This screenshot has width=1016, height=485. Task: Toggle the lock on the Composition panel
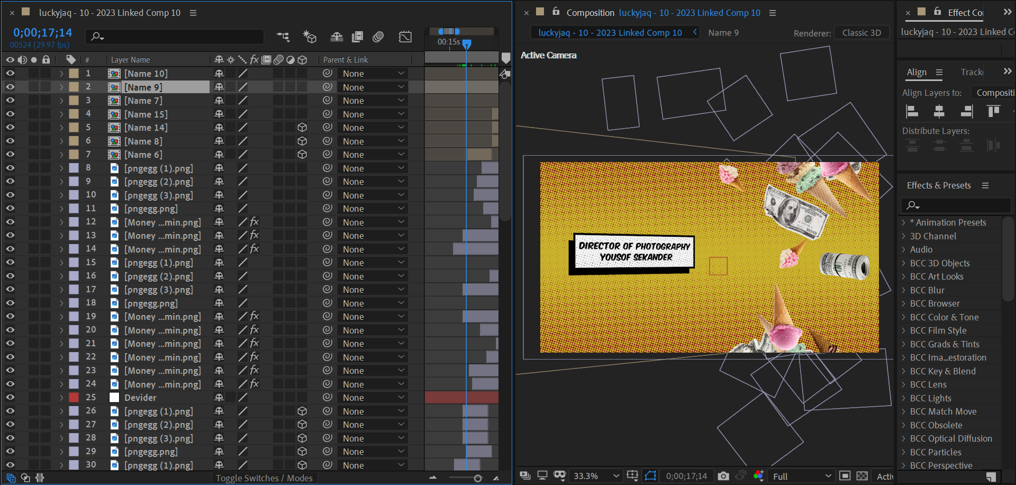[x=556, y=11]
